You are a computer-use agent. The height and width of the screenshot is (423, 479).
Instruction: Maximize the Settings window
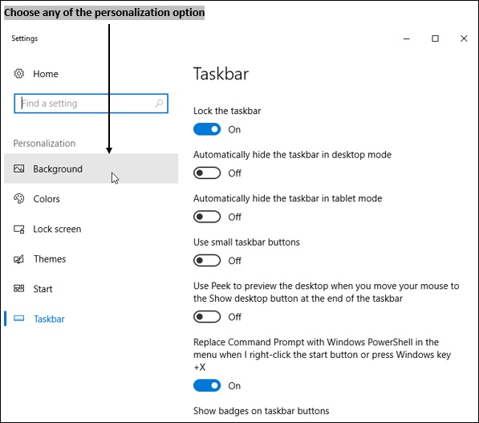click(x=435, y=39)
